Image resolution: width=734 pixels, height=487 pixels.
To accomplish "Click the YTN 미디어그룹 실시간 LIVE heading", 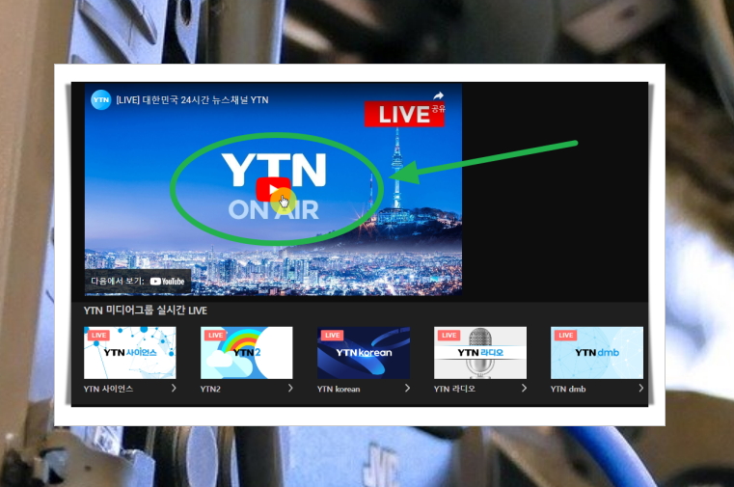I will click(145, 311).
